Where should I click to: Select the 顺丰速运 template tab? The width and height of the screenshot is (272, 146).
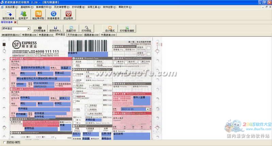click(x=60, y=35)
